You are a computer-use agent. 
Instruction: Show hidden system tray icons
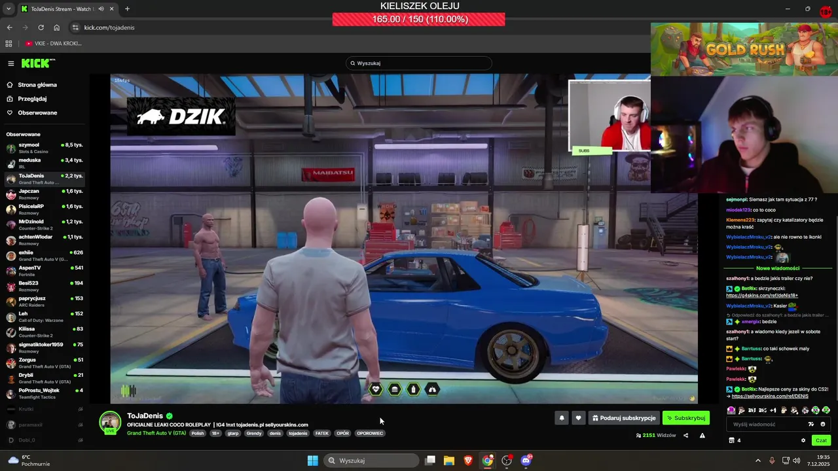pyautogui.click(x=758, y=461)
